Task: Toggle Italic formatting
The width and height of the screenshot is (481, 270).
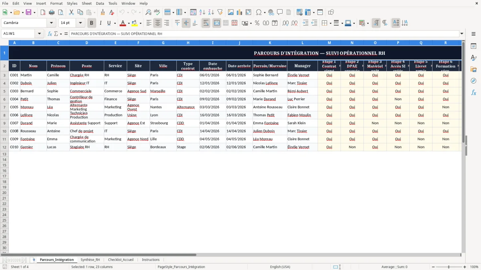Action: pos(101,23)
